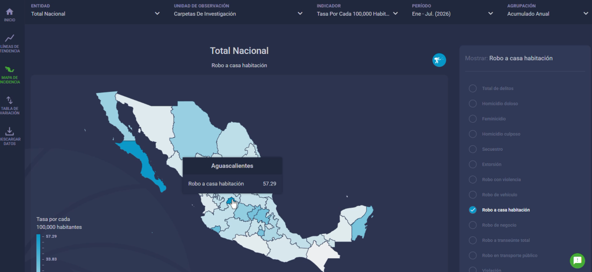
Task: Click the blue round crime icon button
Action: tap(439, 60)
